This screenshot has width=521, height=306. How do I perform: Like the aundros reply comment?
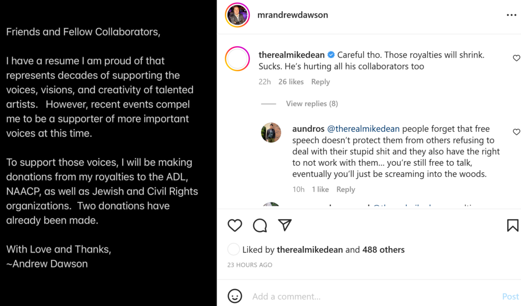point(516,132)
